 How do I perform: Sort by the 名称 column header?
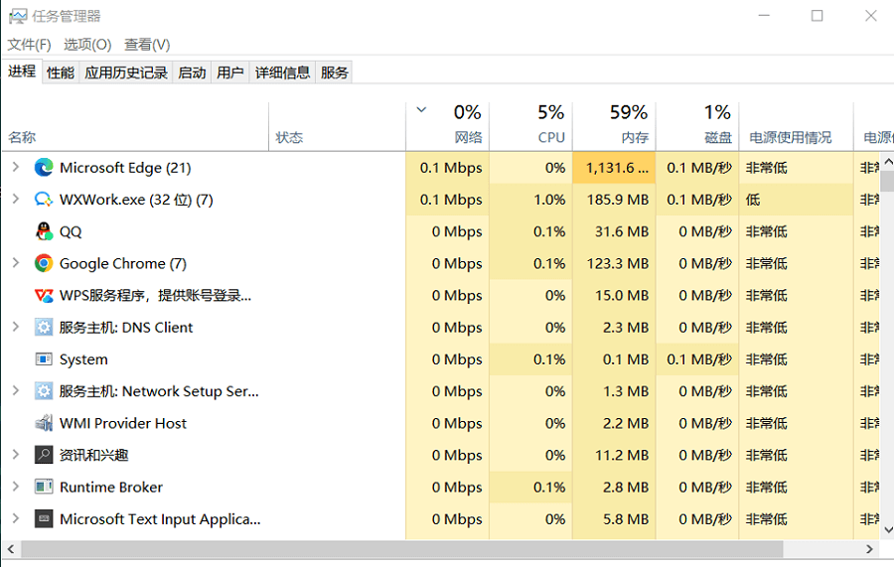pyautogui.click(x=136, y=126)
